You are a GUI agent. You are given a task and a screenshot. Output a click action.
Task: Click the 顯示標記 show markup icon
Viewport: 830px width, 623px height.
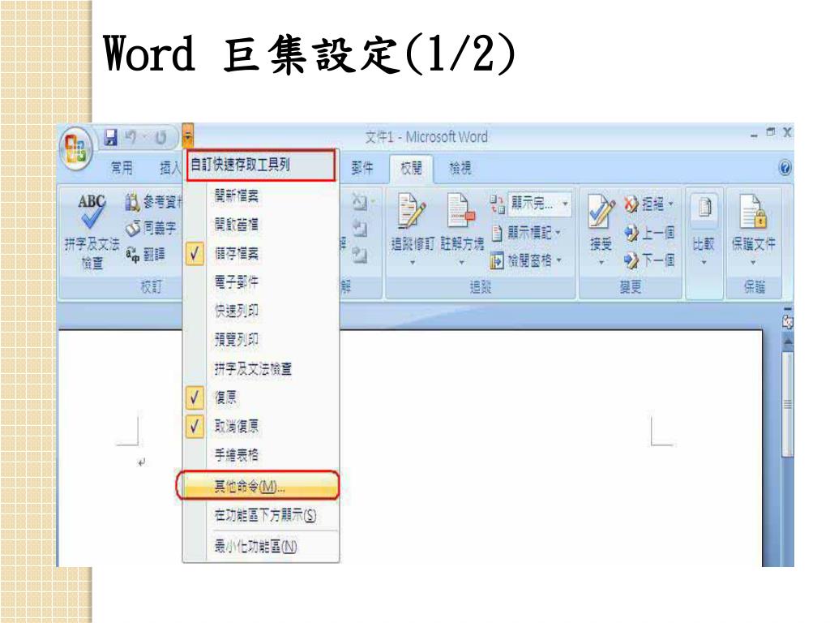497,233
